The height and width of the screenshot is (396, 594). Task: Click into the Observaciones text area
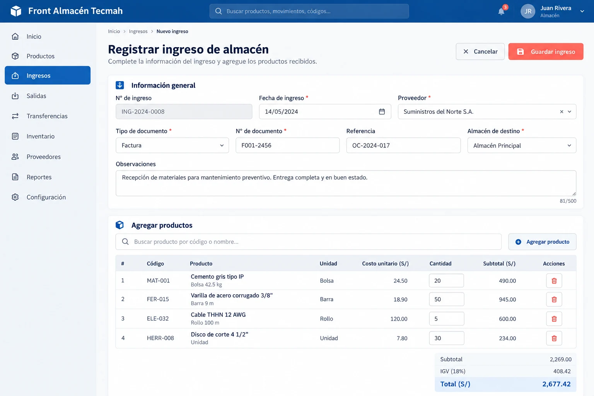[x=346, y=183]
